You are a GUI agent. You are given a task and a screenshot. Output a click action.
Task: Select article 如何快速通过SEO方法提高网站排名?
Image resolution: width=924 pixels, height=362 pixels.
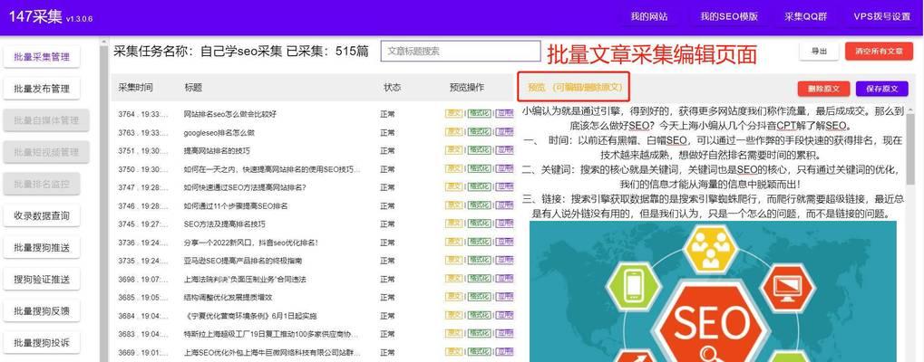pyautogui.click(x=245, y=187)
